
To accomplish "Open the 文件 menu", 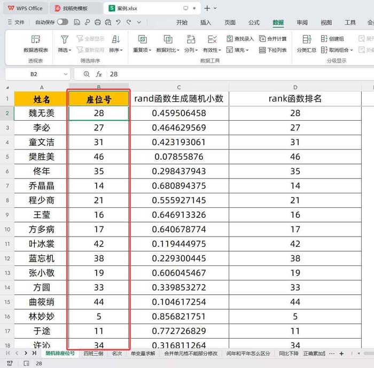I will coord(17,22).
